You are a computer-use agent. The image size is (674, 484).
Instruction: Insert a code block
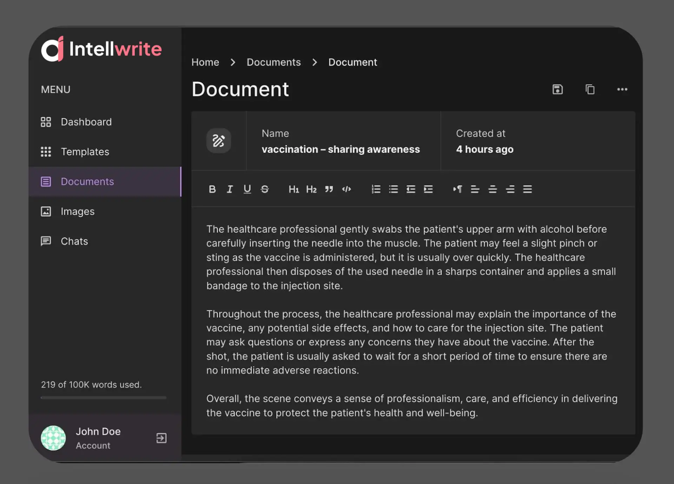pos(346,189)
